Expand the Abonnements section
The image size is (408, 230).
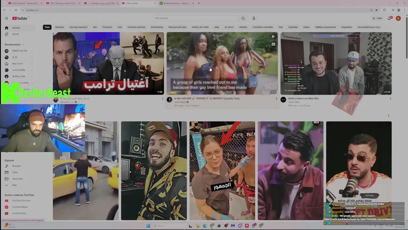(14, 44)
